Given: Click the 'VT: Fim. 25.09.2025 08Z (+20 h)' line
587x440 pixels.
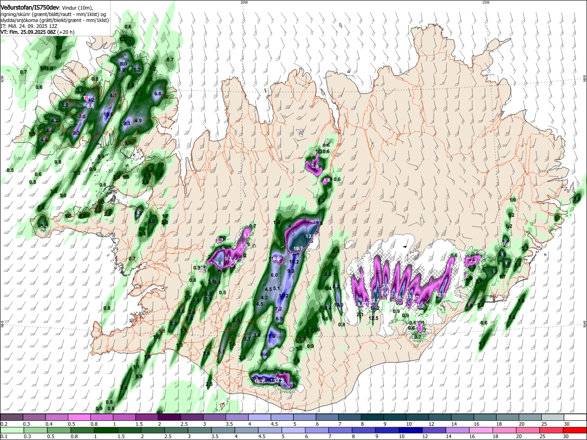Looking at the screenshot, I should 38,33.
